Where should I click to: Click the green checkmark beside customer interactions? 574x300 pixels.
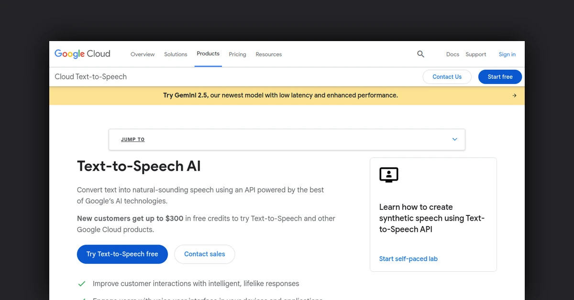[82, 283]
